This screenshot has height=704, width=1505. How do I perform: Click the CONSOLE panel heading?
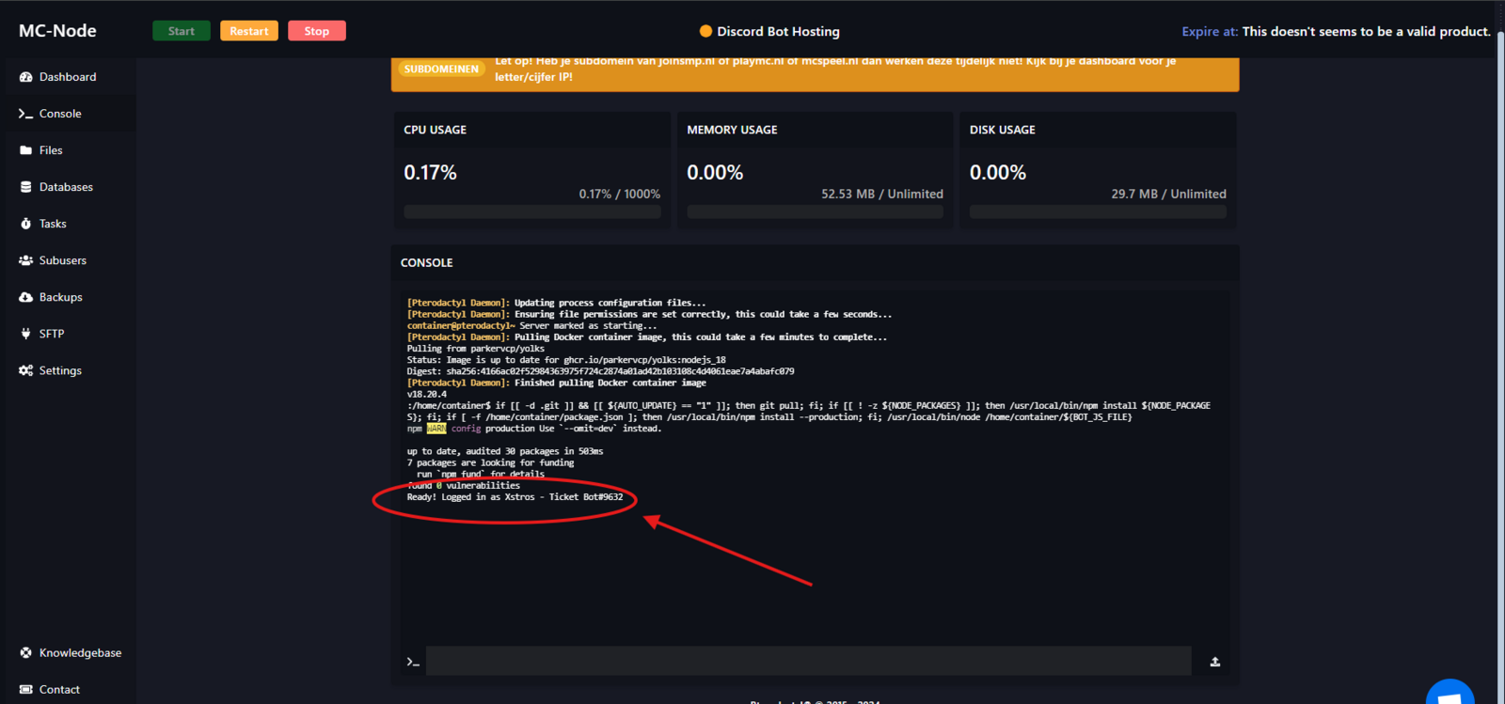coord(426,263)
